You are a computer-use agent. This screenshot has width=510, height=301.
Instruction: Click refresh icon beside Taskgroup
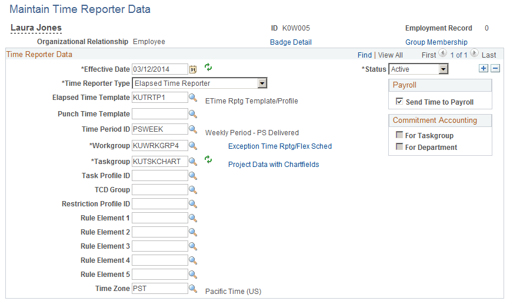coord(208,159)
